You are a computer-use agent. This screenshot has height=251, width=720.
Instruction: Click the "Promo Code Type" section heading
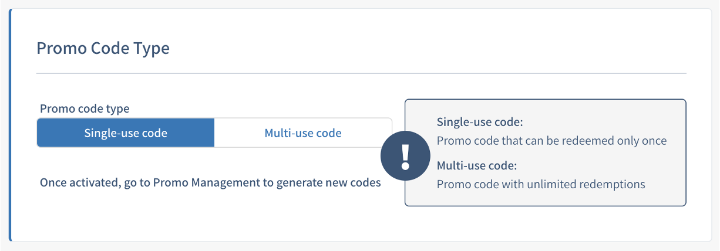pyautogui.click(x=103, y=48)
